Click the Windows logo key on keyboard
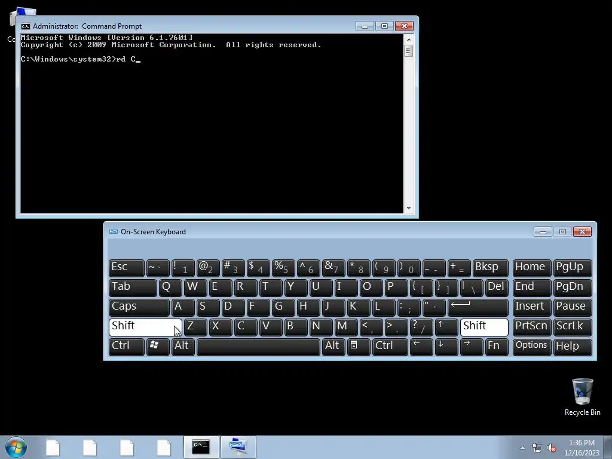 (158, 347)
